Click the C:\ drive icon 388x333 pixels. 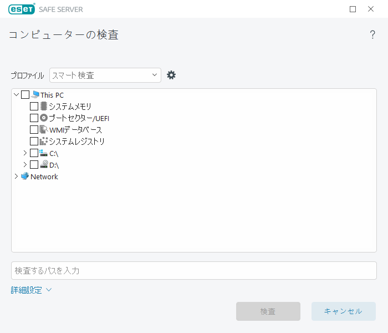pyautogui.click(x=44, y=153)
